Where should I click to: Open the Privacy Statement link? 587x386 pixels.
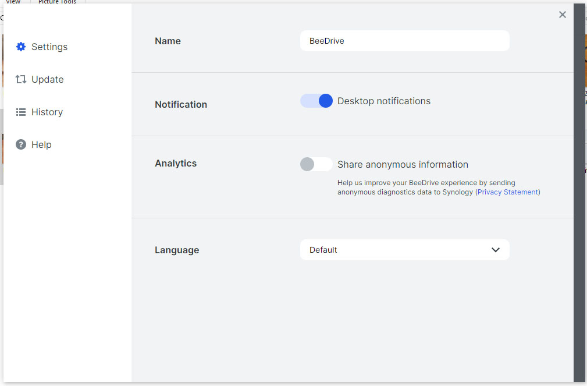(507, 192)
